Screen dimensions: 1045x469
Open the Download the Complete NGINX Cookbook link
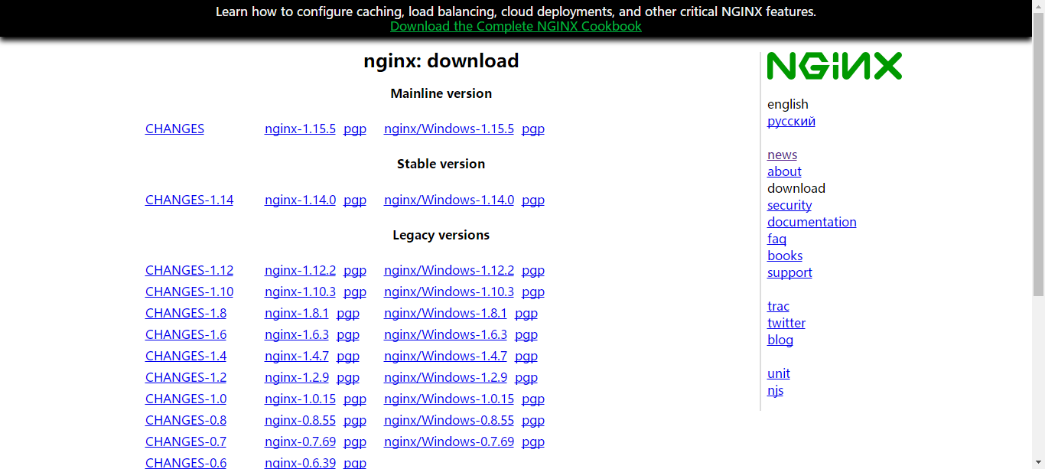(x=516, y=26)
